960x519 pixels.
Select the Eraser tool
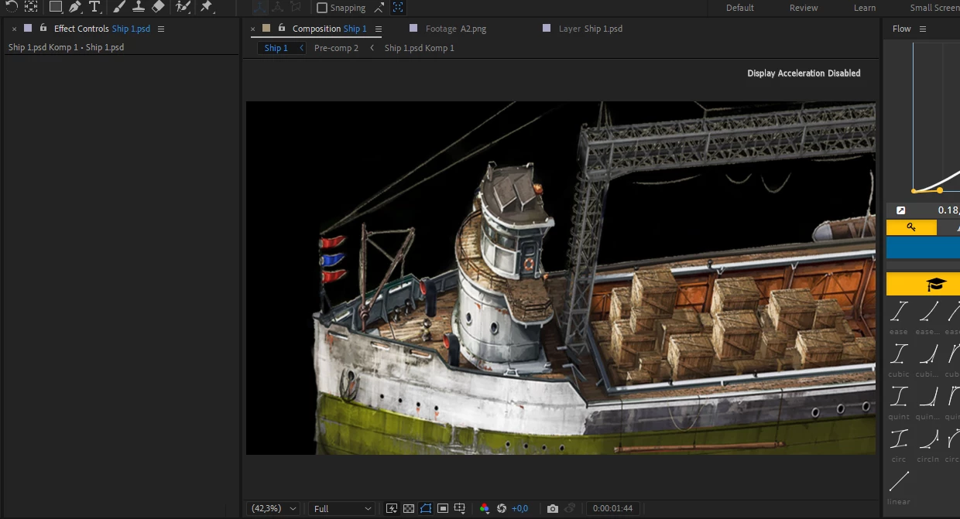(x=158, y=7)
